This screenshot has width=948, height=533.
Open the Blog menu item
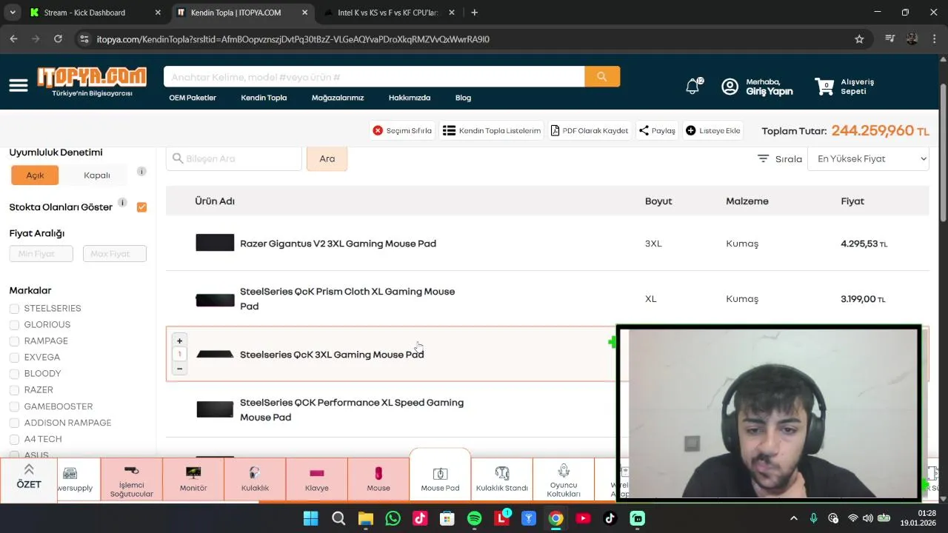[463, 98]
